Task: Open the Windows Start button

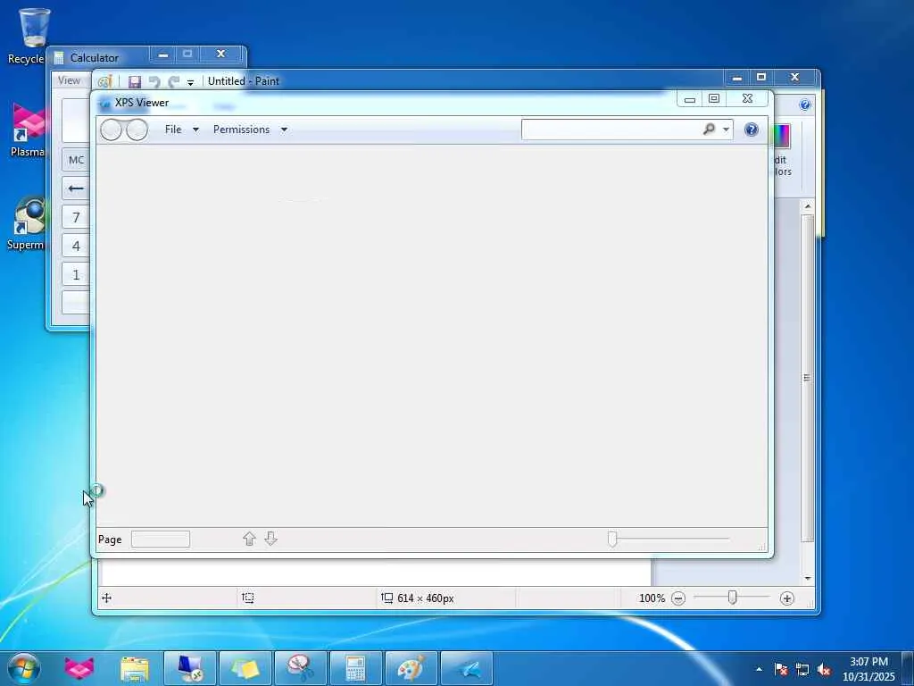Action: 24,668
